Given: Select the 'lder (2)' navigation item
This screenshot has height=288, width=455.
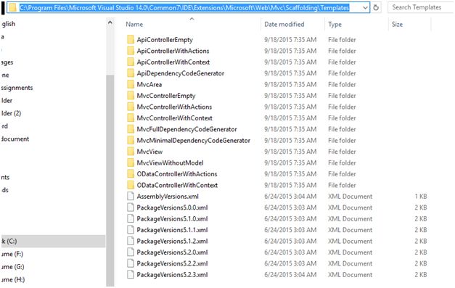Looking at the screenshot, I should (11, 113).
